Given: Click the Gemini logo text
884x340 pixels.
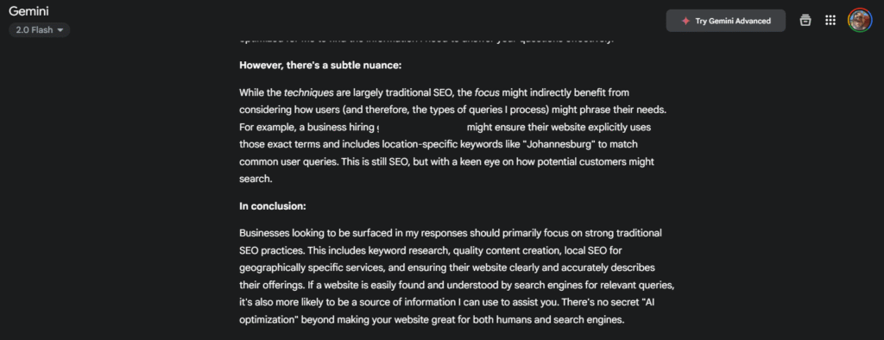Looking at the screenshot, I should pos(28,11).
